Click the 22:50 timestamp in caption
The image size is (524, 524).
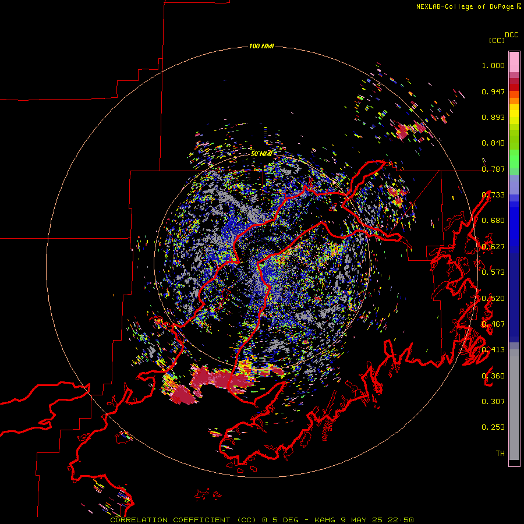(401, 520)
